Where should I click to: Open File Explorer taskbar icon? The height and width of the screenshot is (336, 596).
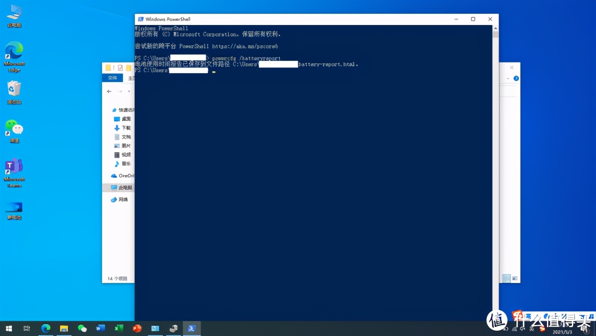pos(64,328)
